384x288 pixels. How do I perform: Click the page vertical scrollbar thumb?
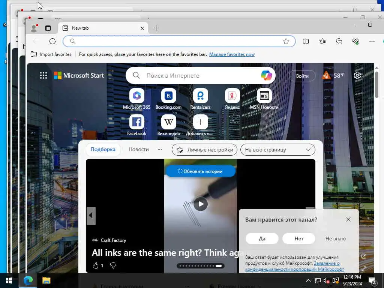[376, 84]
